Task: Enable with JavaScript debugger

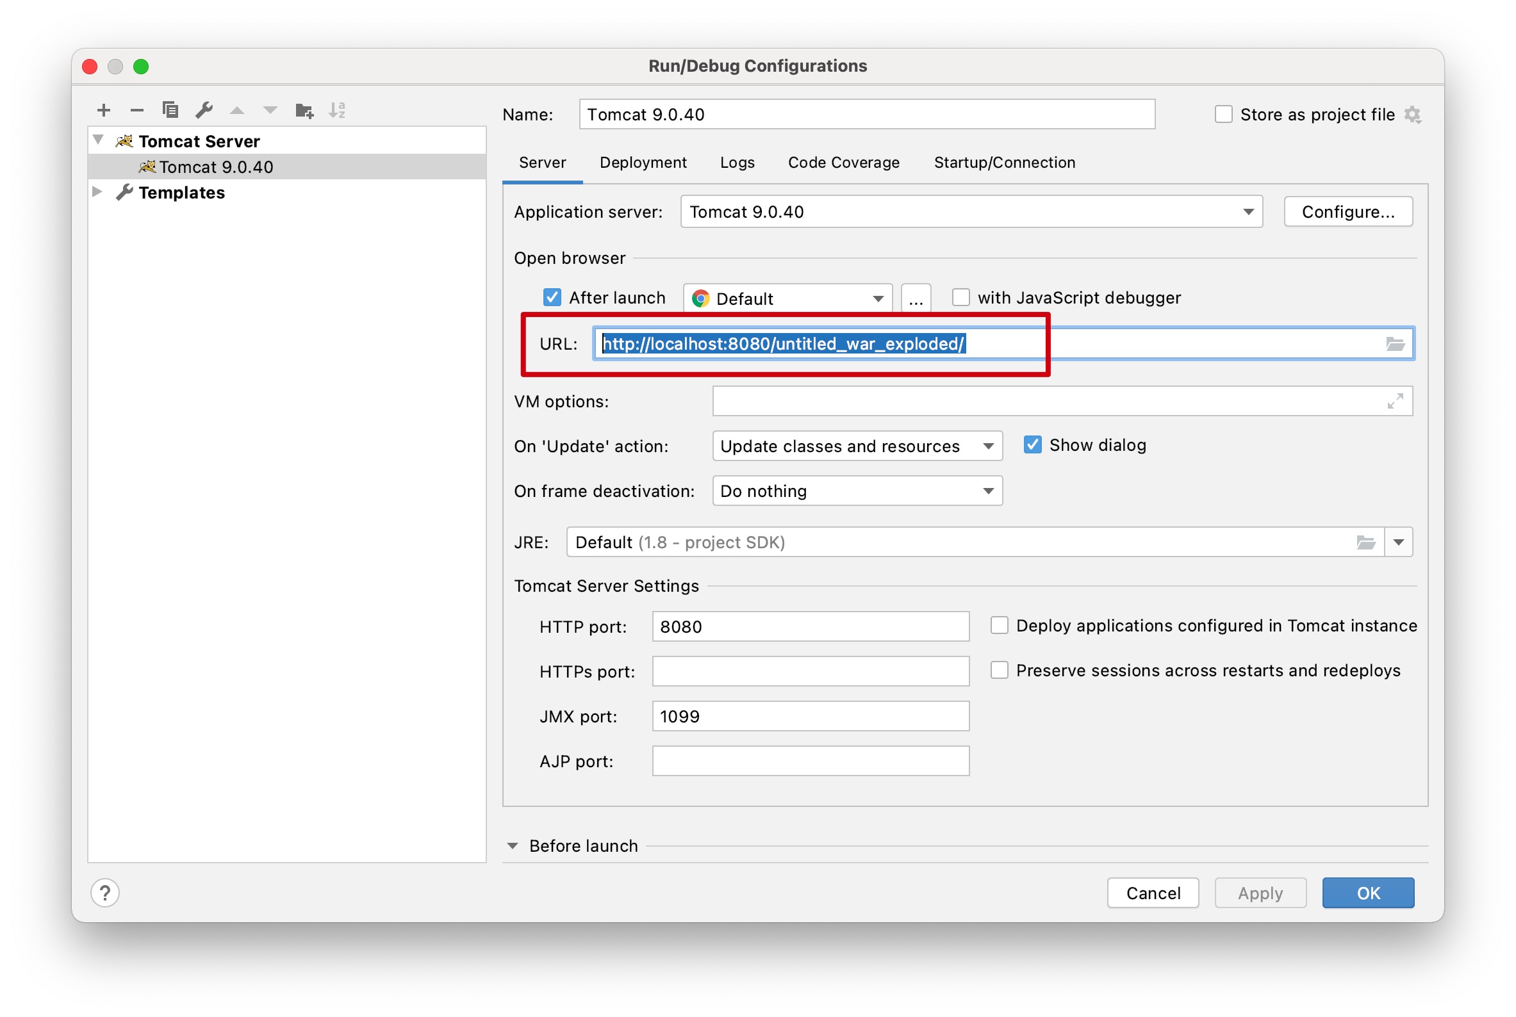Action: point(960,298)
